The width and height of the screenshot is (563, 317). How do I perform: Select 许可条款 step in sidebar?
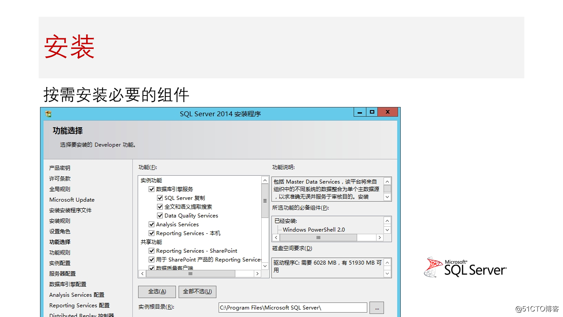pyautogui.click(x=60, y=179)
